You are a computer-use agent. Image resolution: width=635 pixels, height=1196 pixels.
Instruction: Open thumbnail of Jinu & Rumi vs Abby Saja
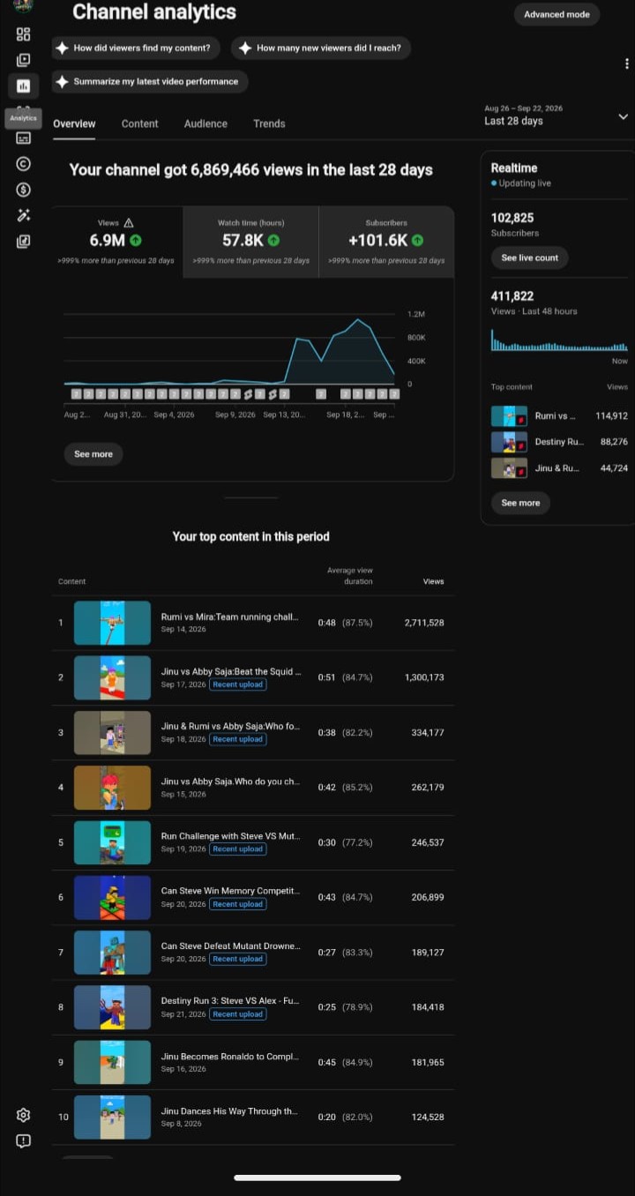click(112, 732)
